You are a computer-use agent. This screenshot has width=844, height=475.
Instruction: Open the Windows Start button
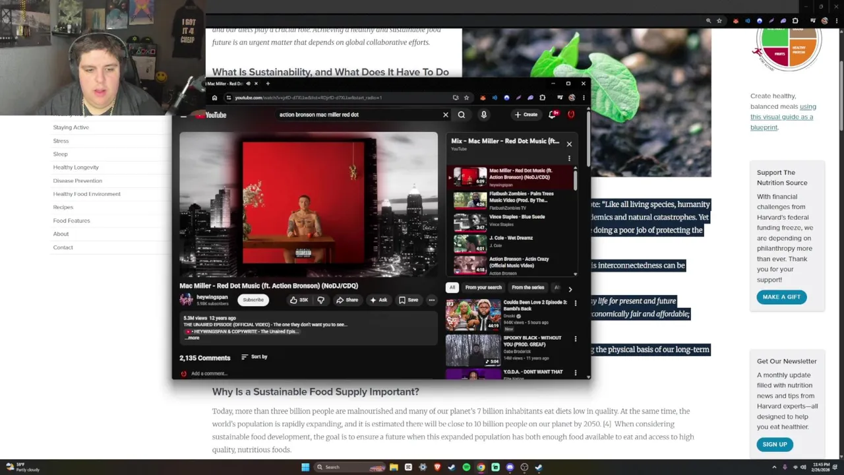coord(305,467)
